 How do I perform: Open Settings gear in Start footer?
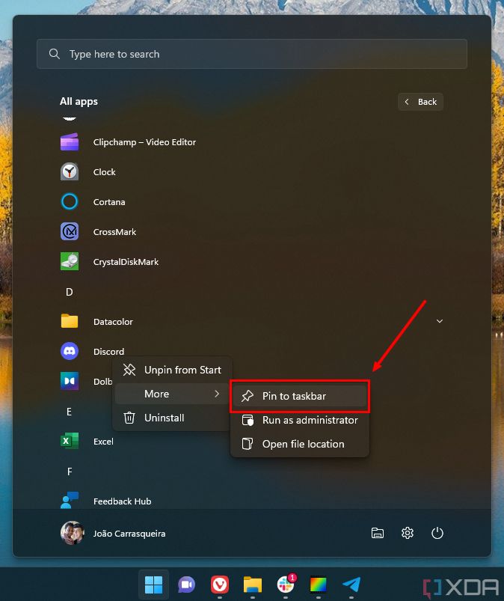[408, 533]
